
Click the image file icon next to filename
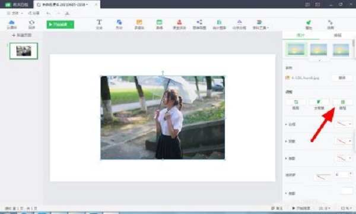click(287, 77)
